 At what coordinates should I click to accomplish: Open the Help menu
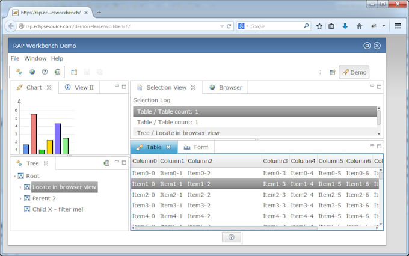click(x=57, y=59)
